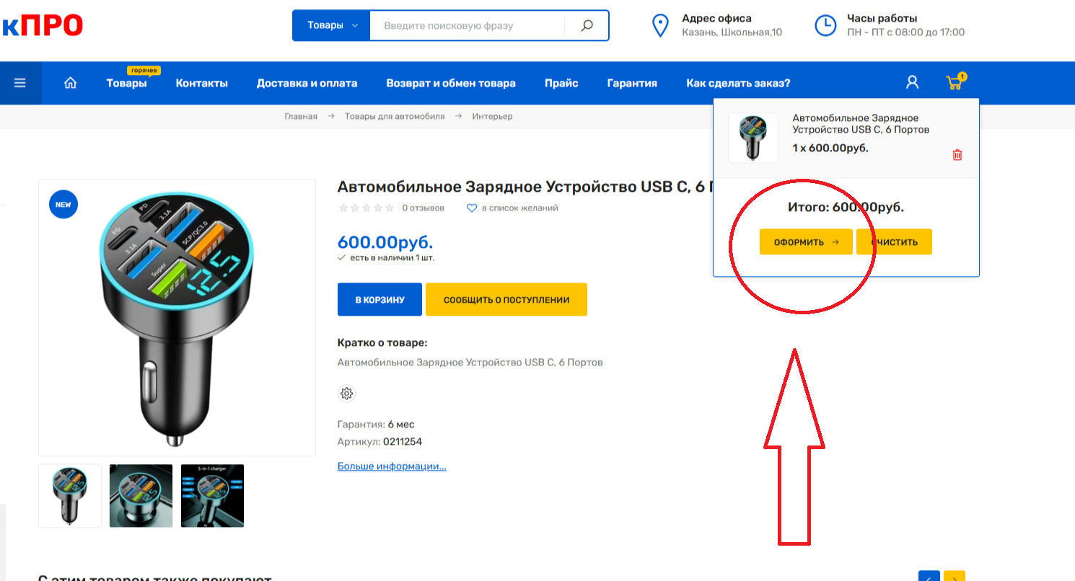Click the search magnifier icon
1075x581 pixels.
click(587, 25)
